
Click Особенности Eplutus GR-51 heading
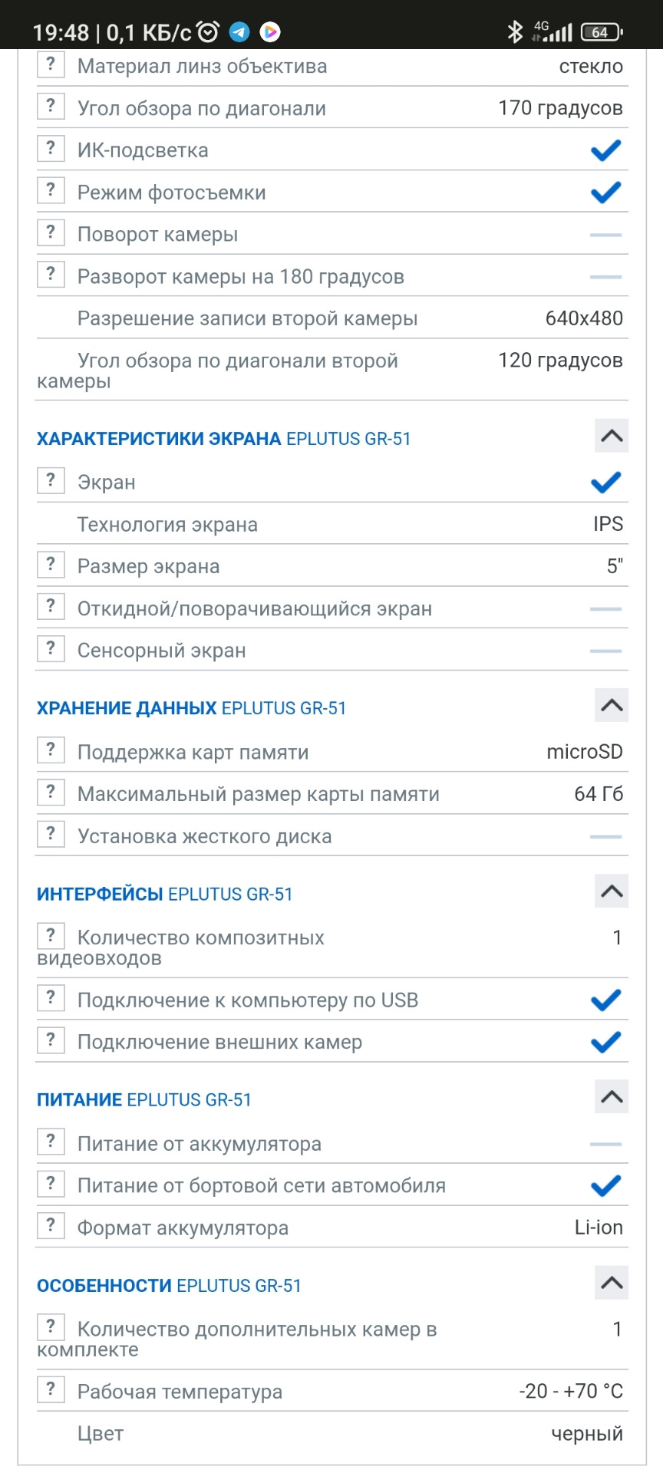coord(169,1286)
